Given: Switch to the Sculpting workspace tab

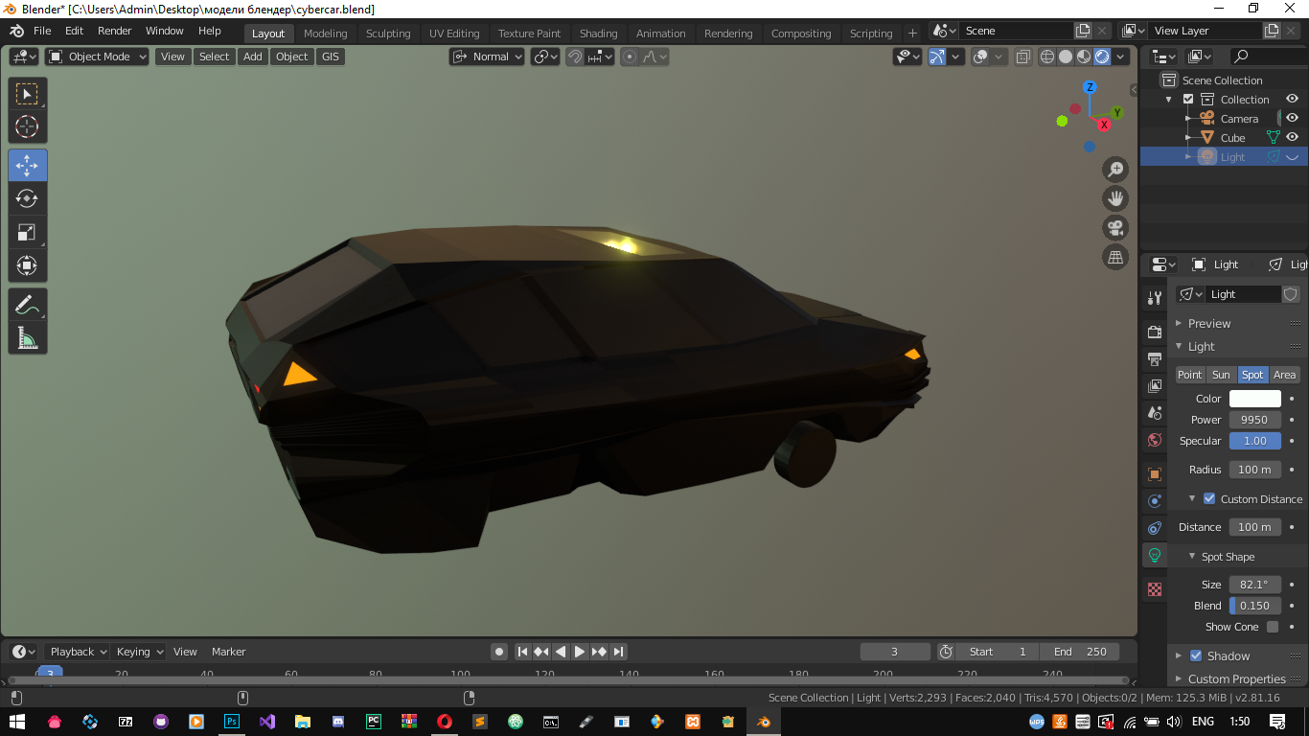Looking at the screenshot, I should point(388,34).
